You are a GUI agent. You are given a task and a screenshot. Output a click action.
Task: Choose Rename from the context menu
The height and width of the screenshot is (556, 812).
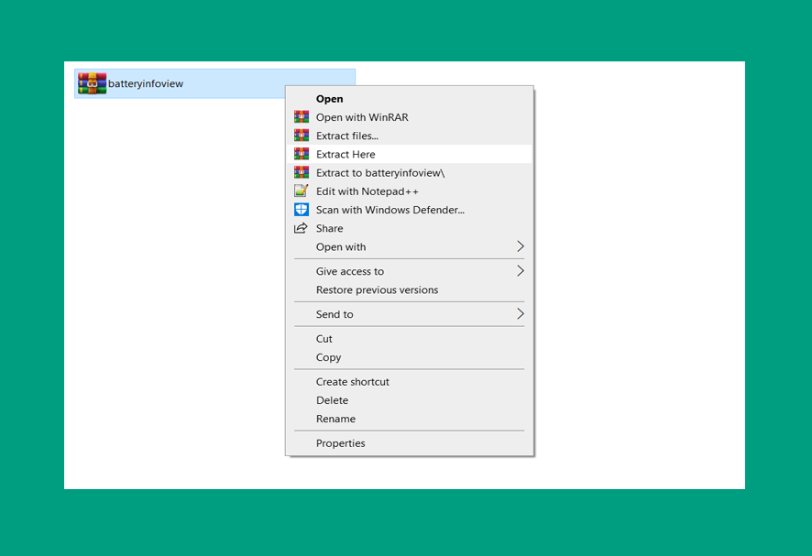tap(409, 419)
